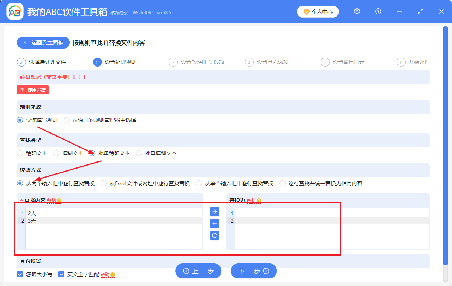Open the help question-mark icon in title bar
The image size is (452, 286).
click(x=378, y=11)
